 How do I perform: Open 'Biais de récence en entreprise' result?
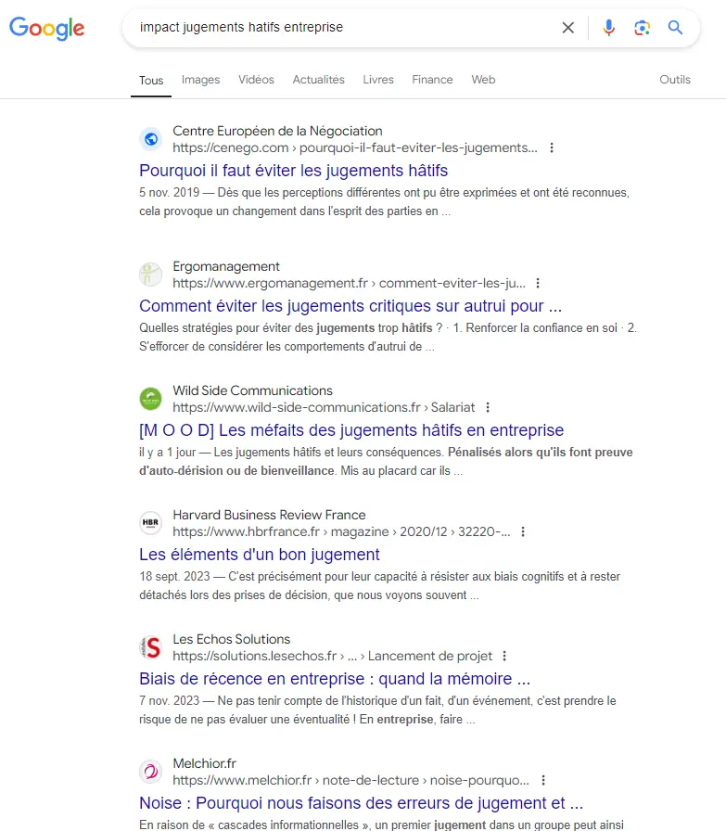[335, 679]
